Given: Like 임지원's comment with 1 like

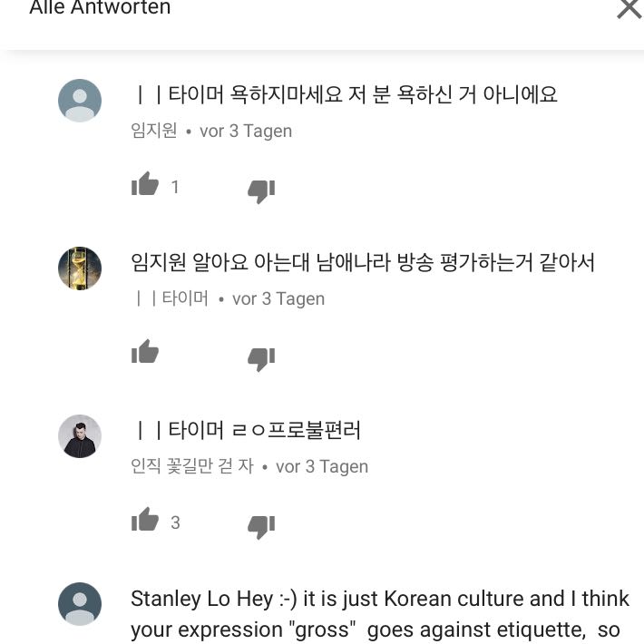Looking at the screenshot, I should coord(145,185).
